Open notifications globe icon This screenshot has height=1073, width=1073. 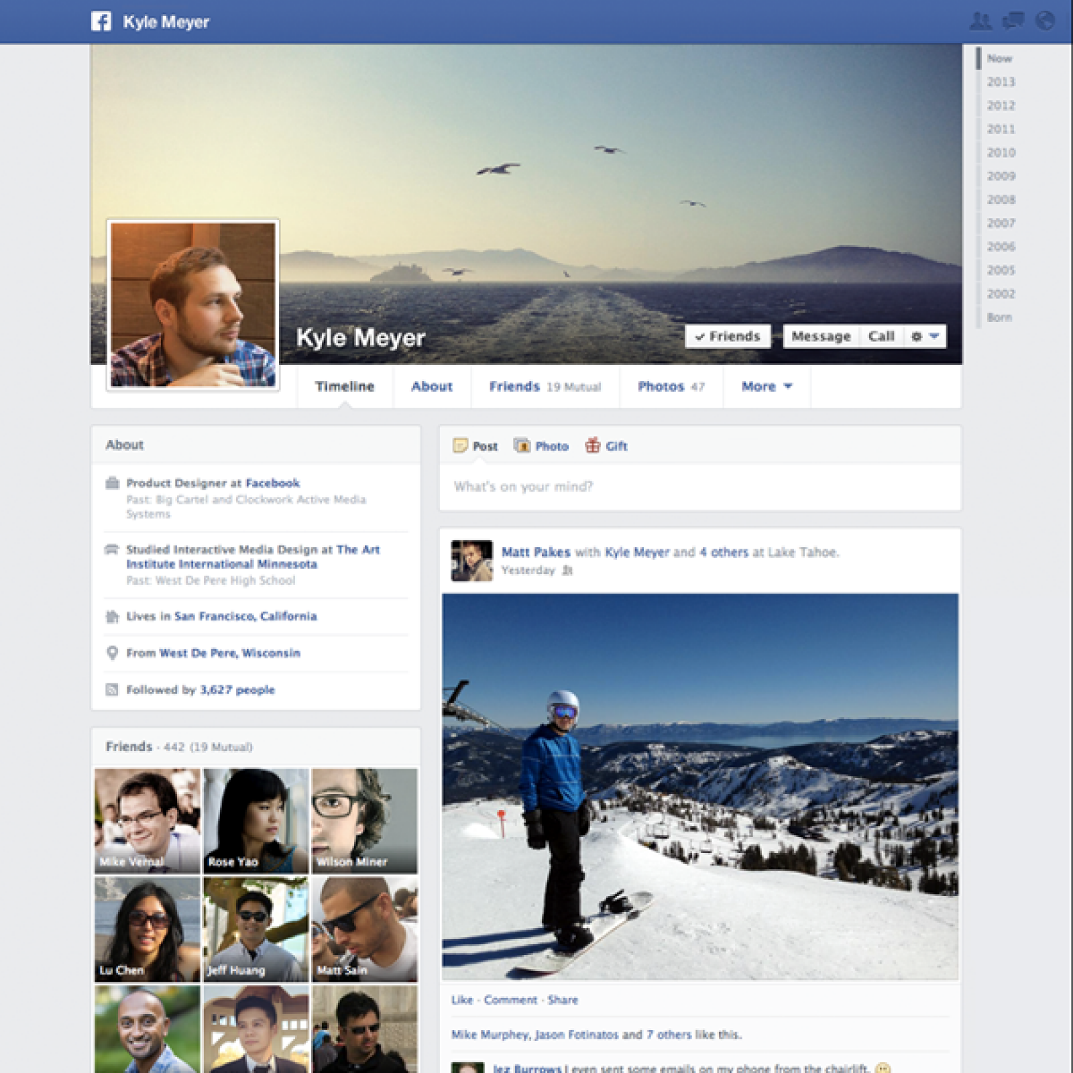click(x=1045, y=21)
